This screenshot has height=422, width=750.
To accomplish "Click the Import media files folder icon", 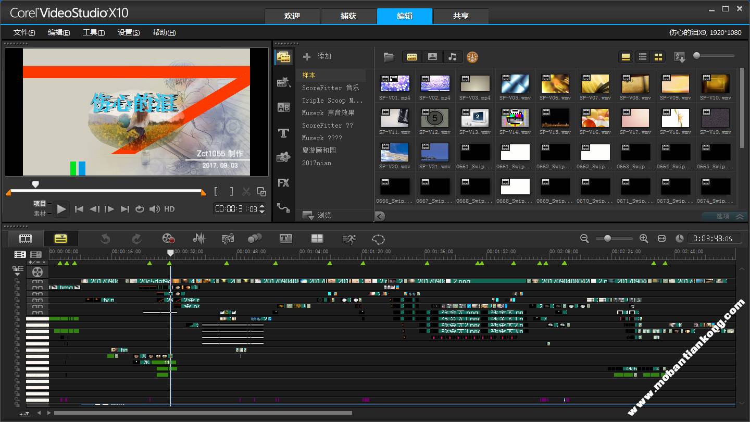I will [389, 57].
